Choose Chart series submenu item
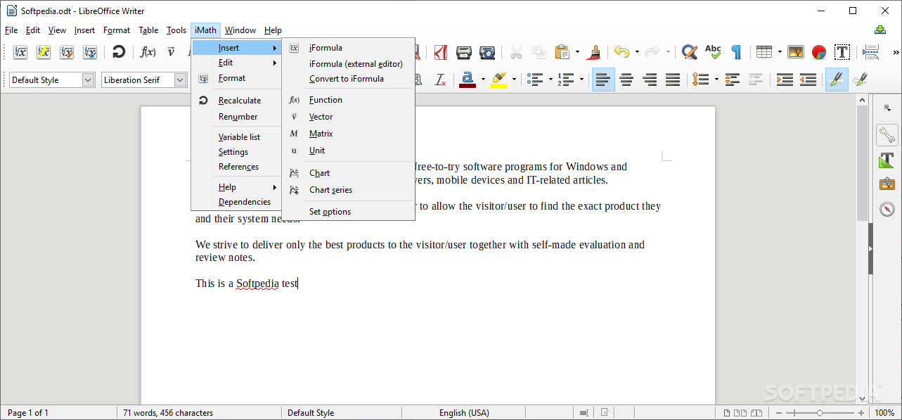The image size is (902, 420). point(348,190)
